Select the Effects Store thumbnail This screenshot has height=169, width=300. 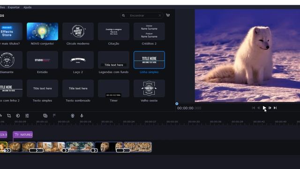(11, 31)
